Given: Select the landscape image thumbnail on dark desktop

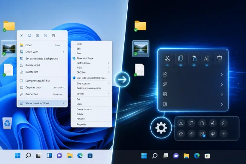Looking at the screenshot, I should click(141, 49).
